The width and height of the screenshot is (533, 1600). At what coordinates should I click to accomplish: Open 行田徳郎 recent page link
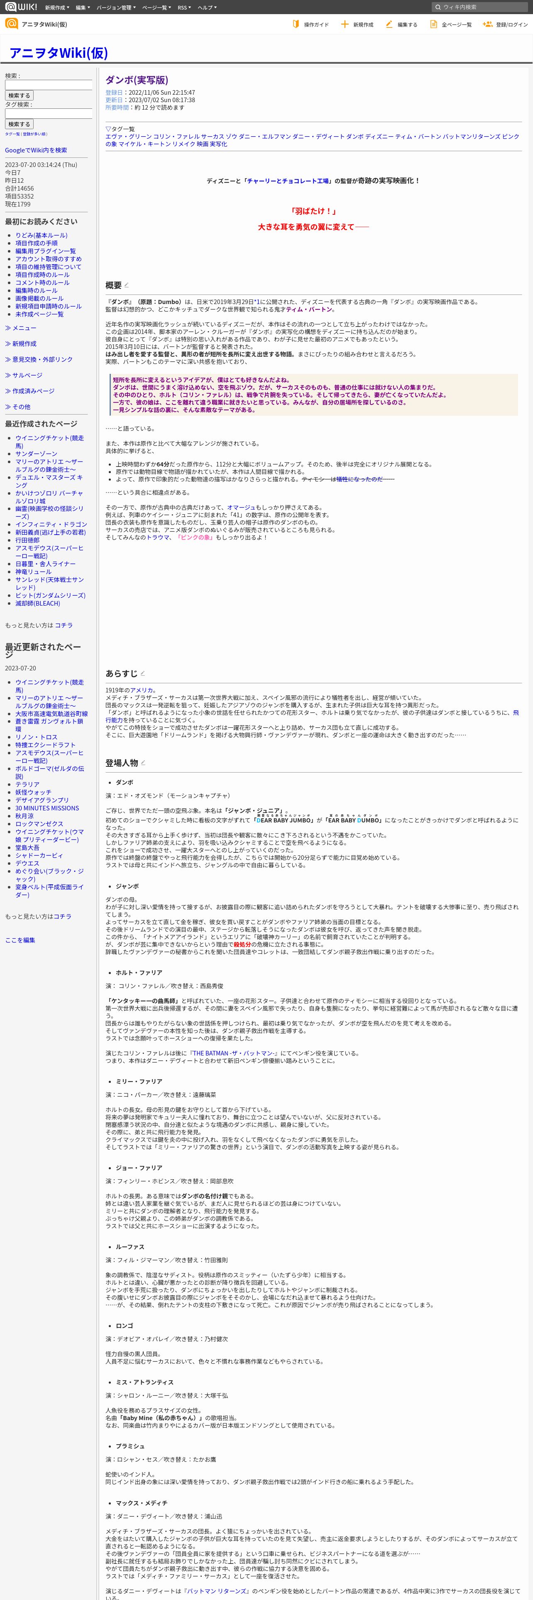click(x=27, y=540)
